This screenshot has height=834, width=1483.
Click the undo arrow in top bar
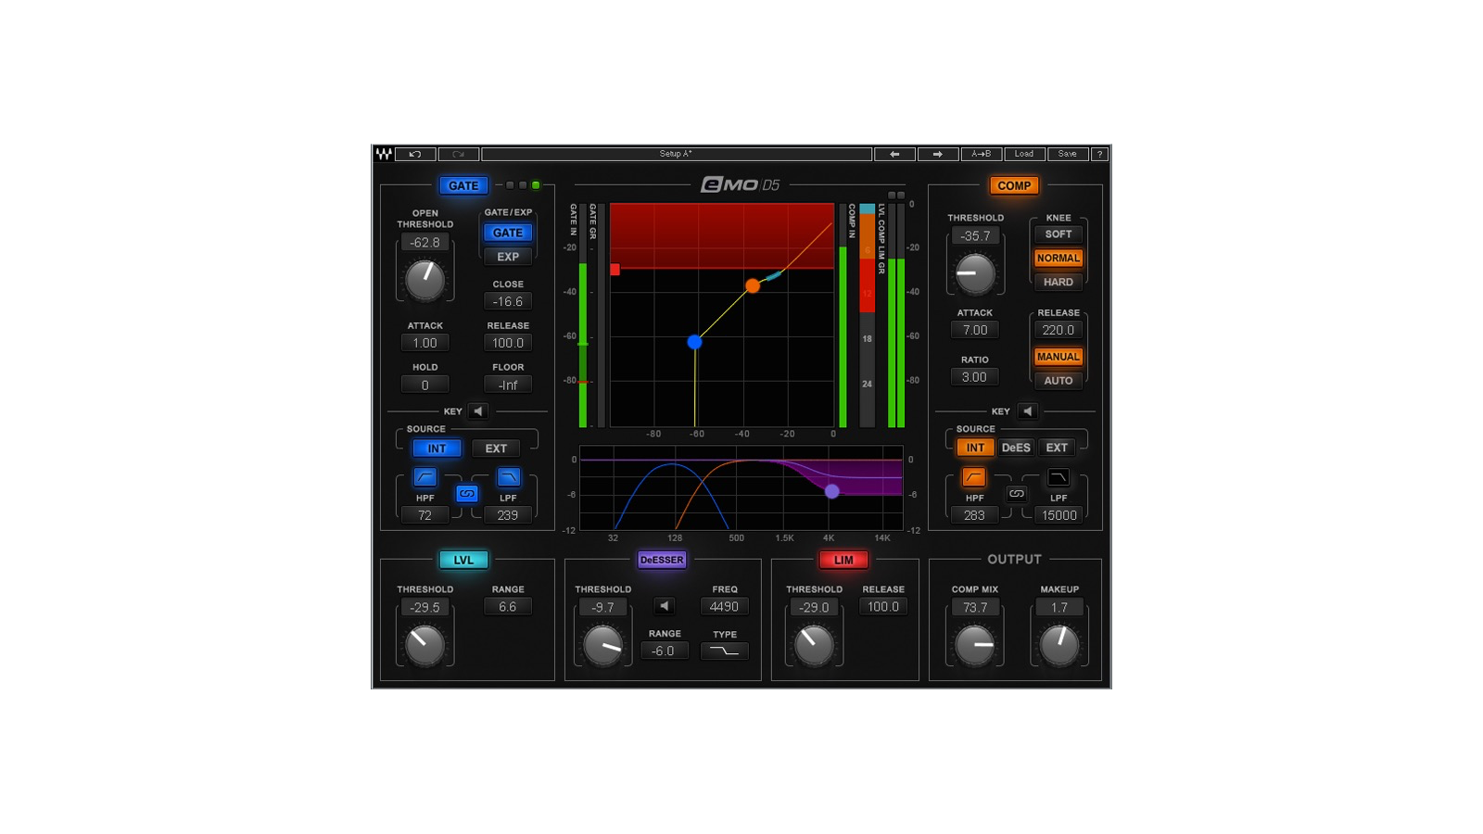[x=415, y=154]
